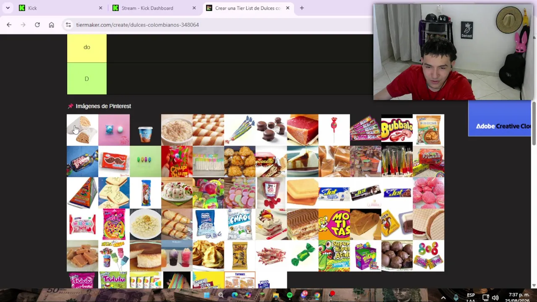Click the Imágenes de Pinterest heading

point(103,106)
